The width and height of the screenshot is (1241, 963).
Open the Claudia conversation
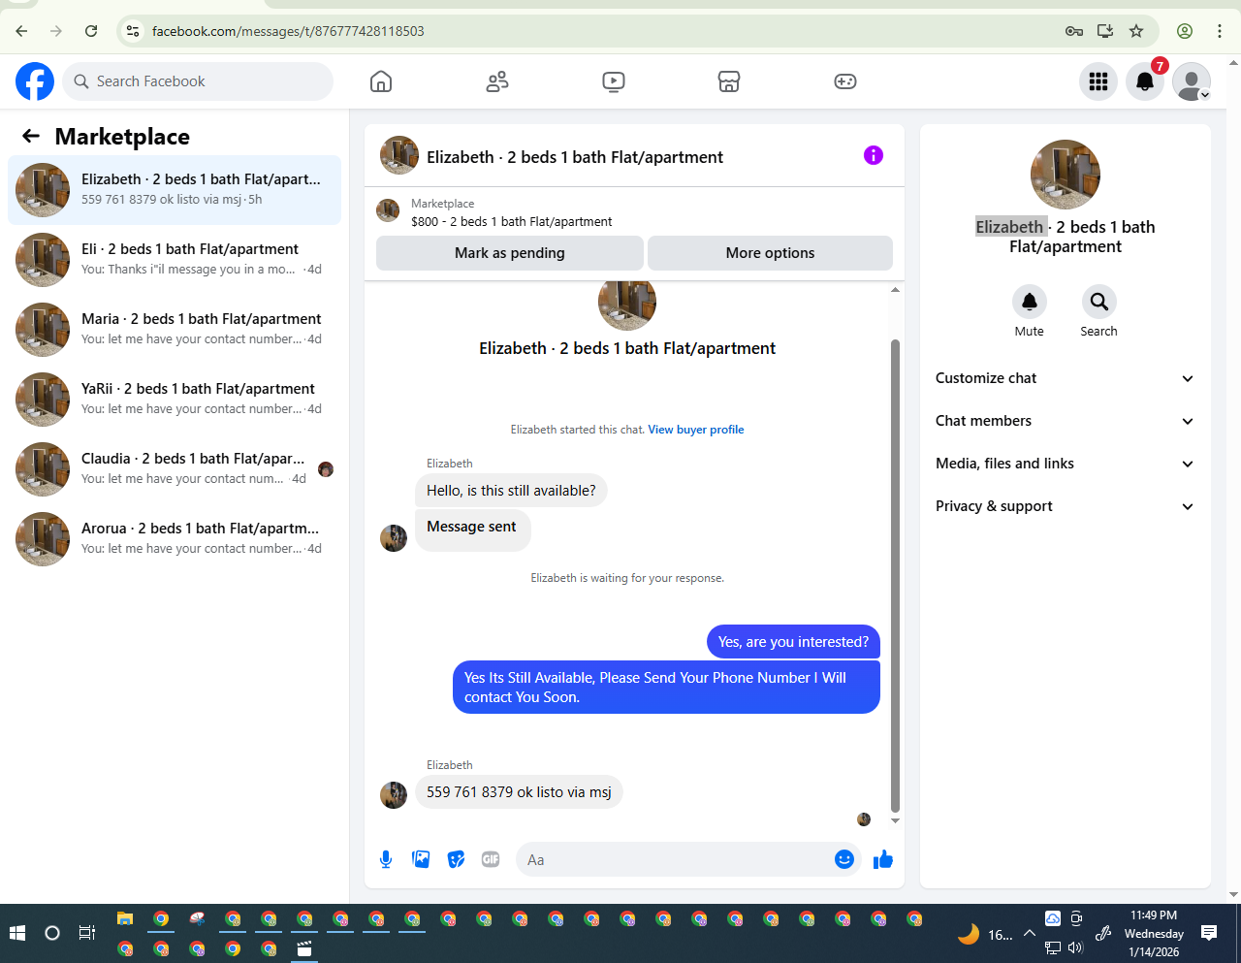coord(175,469)
